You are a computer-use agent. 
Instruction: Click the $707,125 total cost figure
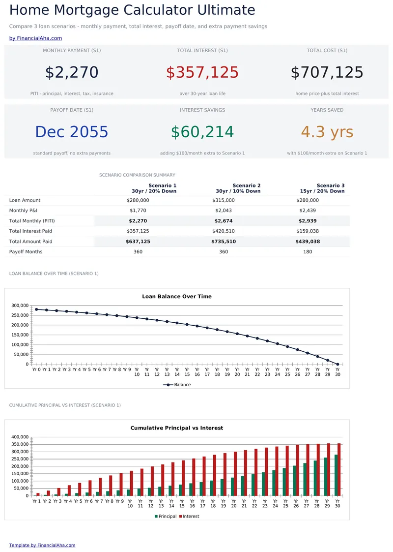327,72
